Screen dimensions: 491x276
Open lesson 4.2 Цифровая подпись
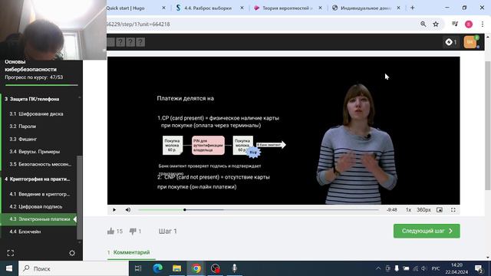click(36, 206)
